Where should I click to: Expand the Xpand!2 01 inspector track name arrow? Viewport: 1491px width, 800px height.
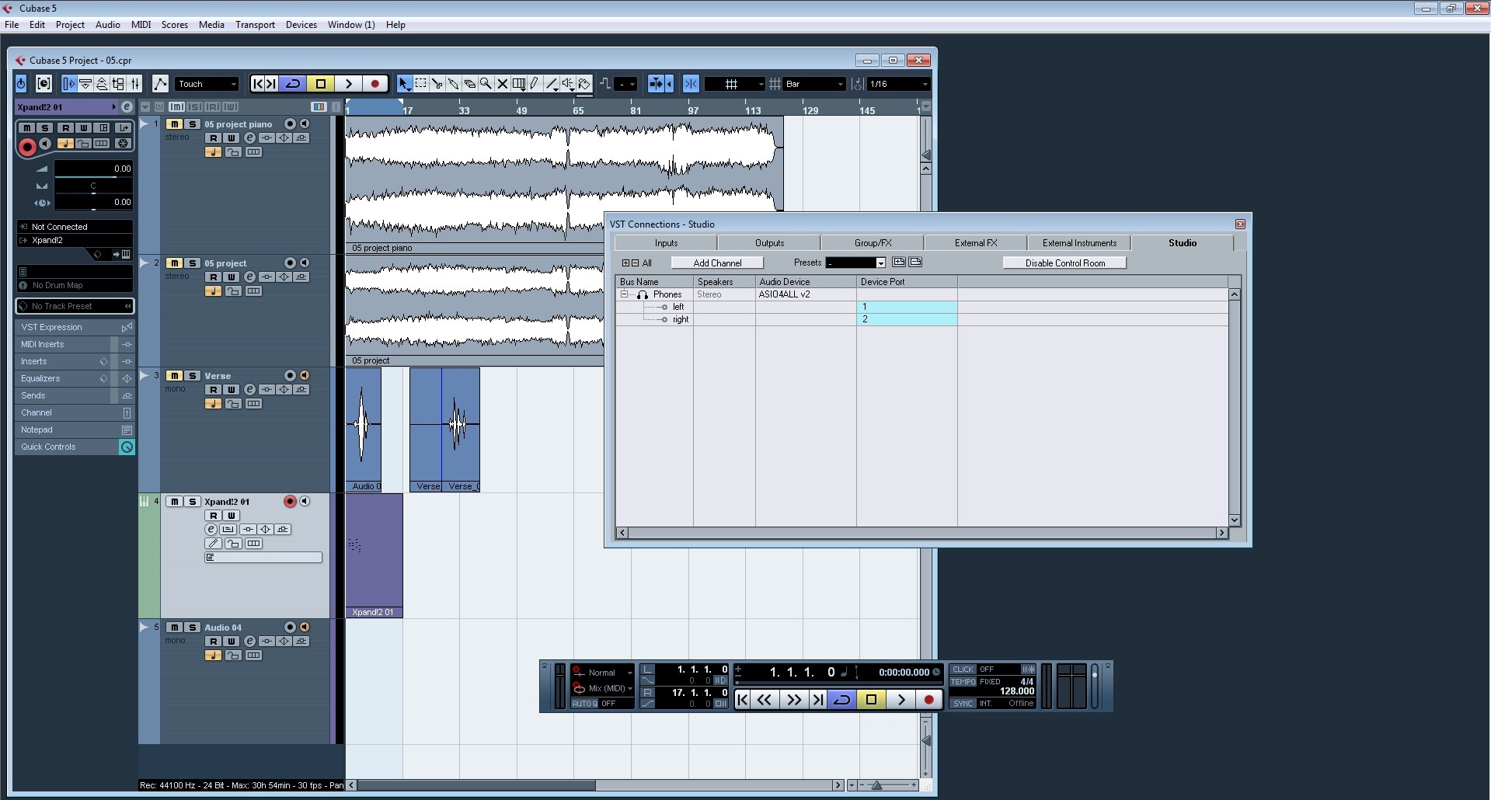pyautogui.click(x=113, y=107)
